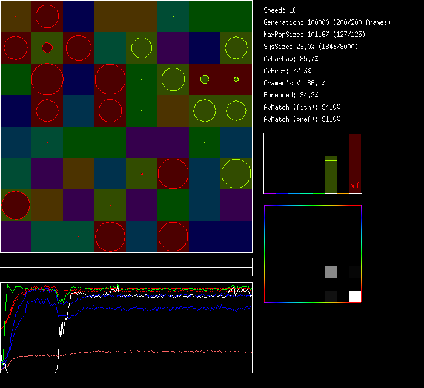Click the Generation counter text

pyautogui.click(x=327, y=22)
